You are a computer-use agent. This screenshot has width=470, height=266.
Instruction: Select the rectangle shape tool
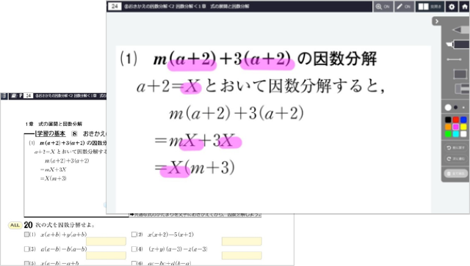click(460, 74)
